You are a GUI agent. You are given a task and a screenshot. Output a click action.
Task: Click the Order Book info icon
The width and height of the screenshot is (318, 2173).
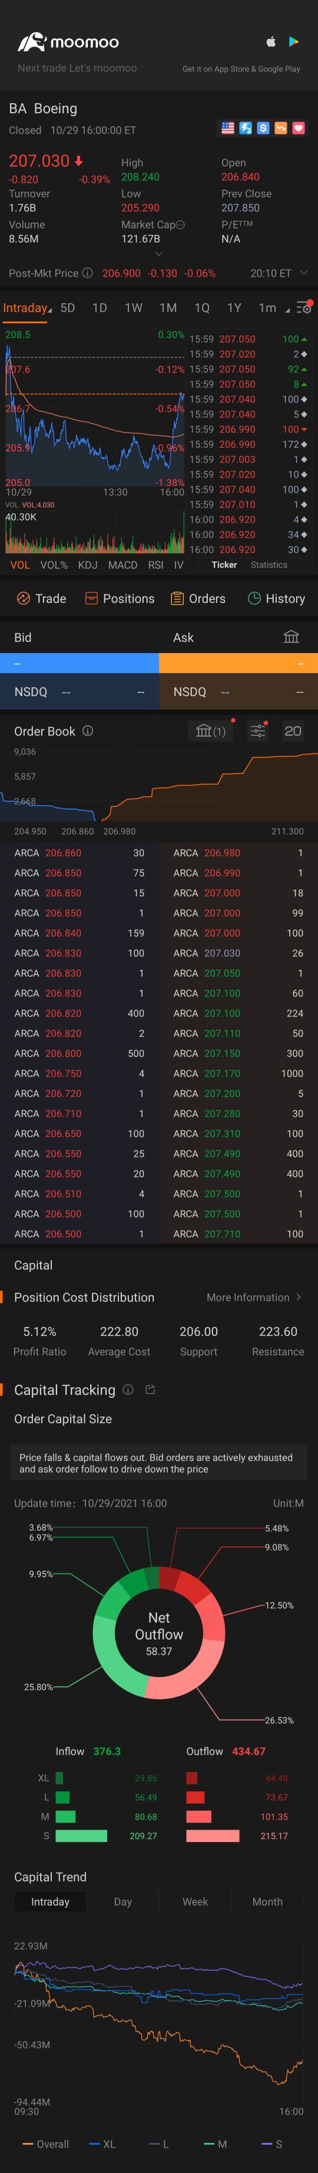click(x=88, y=730)
